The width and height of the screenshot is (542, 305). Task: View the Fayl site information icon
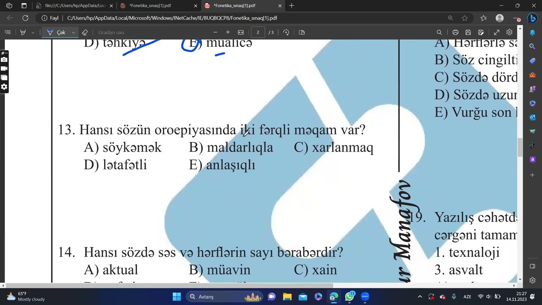tap(50, 18)
